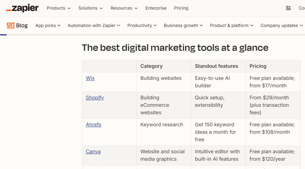The height and width of the screenshot is (169, 305).
Task: Click 'Intuitive editor with built-in AI features' cell
Action: [x=218, y=155]
